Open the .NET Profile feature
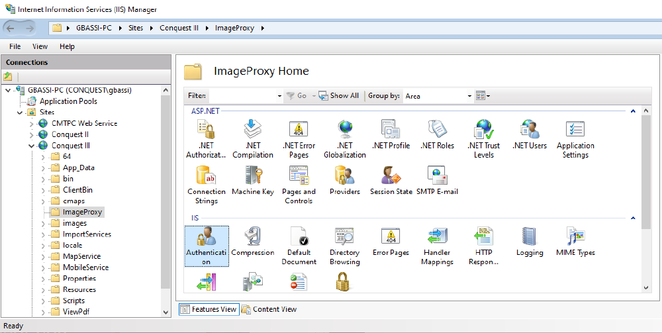Viewport: 662px width, 333px height. (391, 135)
